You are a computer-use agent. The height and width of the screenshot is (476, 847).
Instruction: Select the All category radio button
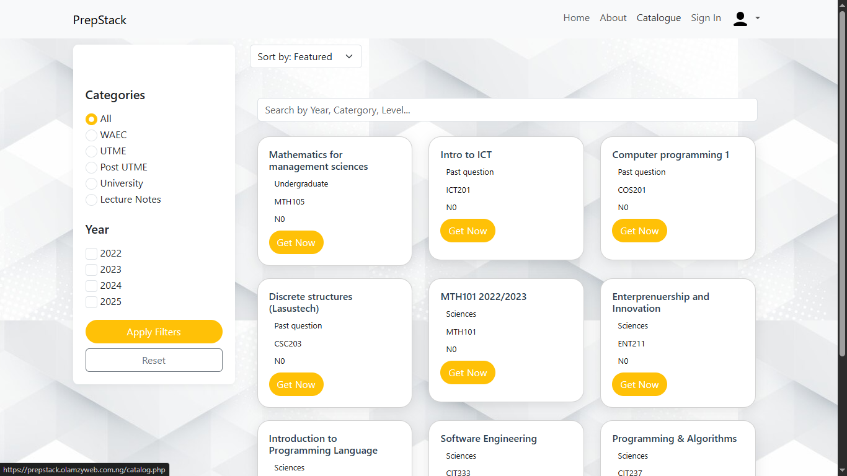91,119
